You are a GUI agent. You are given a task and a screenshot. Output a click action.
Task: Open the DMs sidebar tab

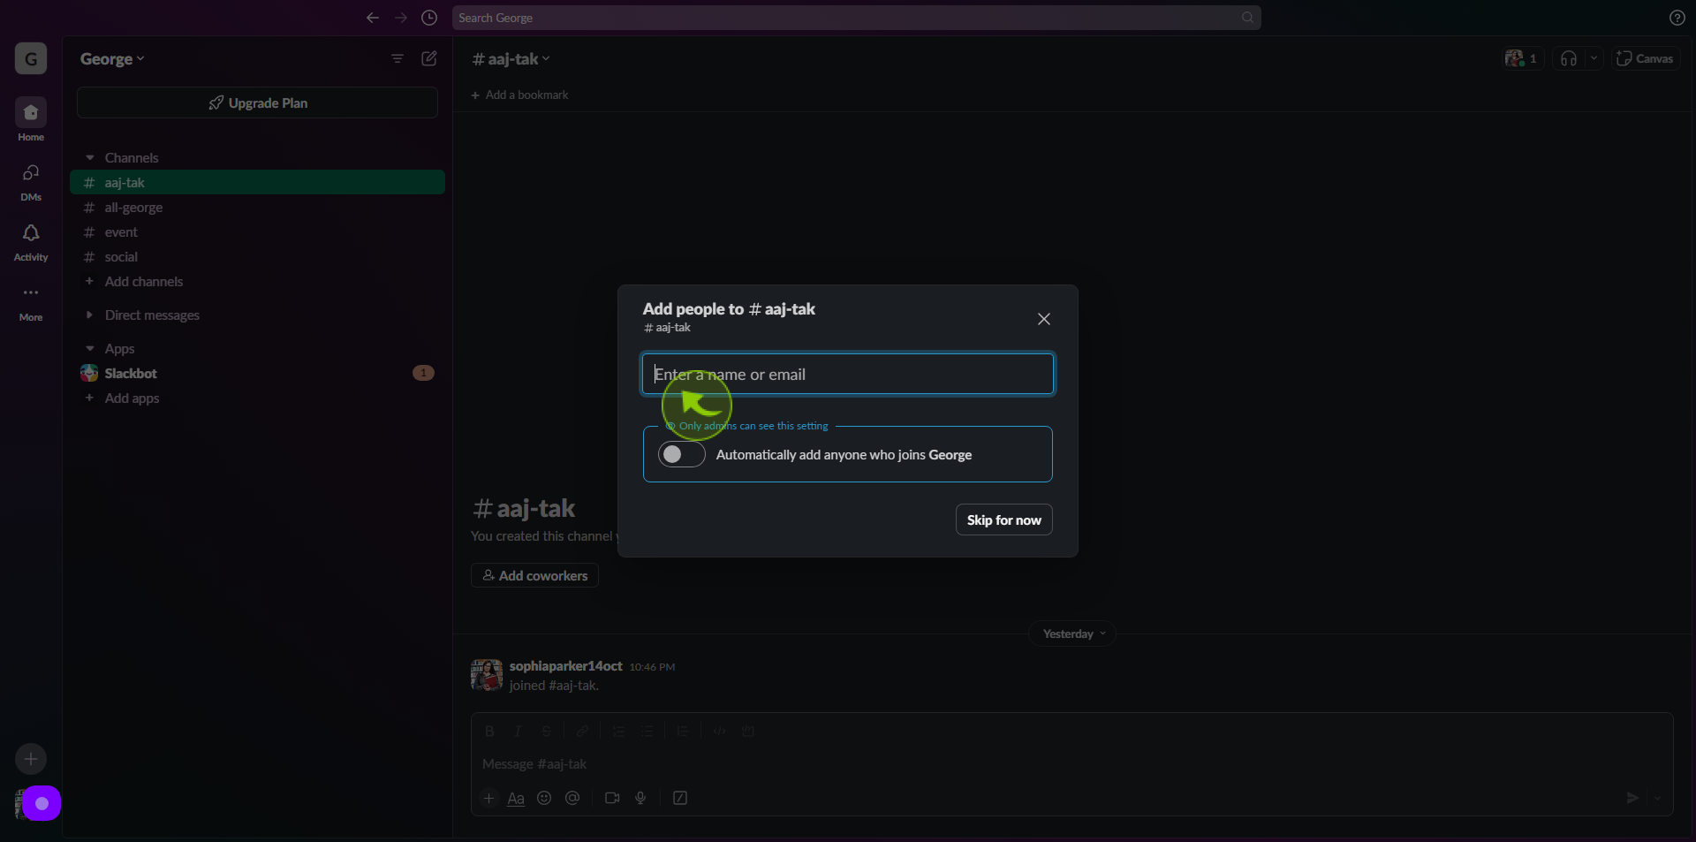pyautogui.click(x=31, y=182)
